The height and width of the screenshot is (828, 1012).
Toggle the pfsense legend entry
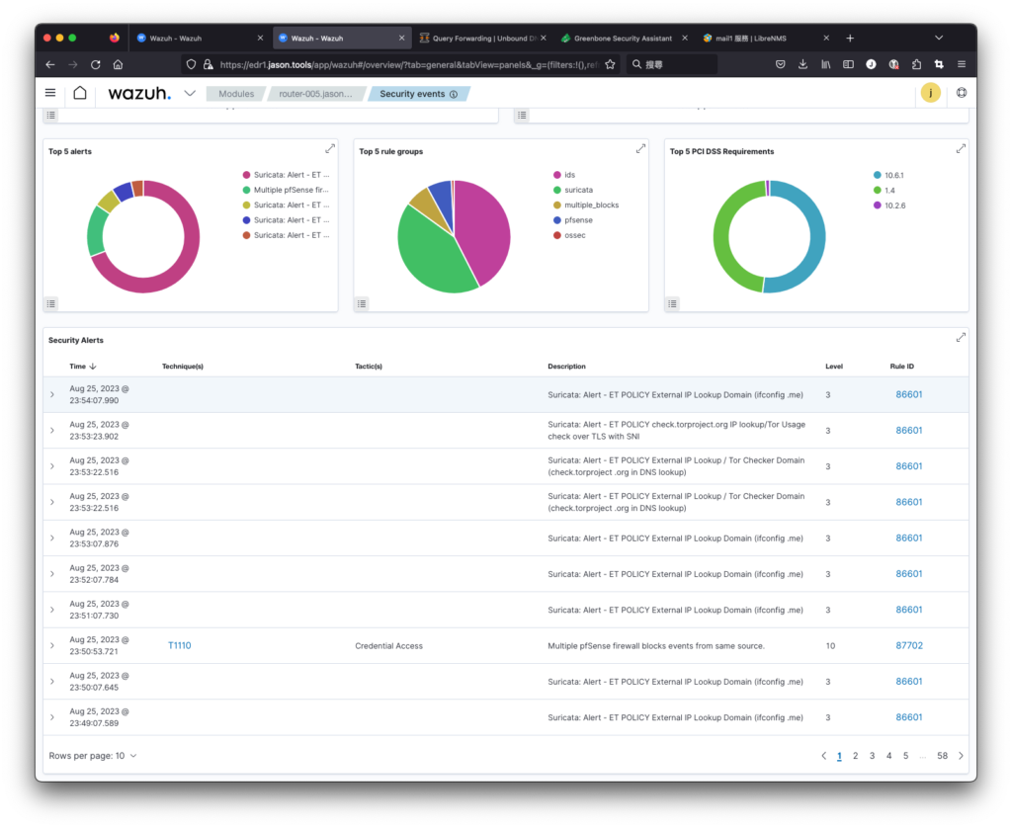tap(573, 220)
